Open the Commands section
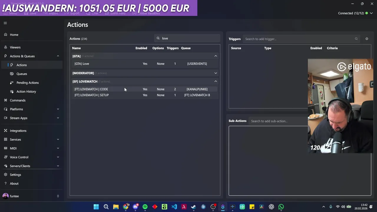The height and width of the screenshot is (212, 377). (18, 100)
